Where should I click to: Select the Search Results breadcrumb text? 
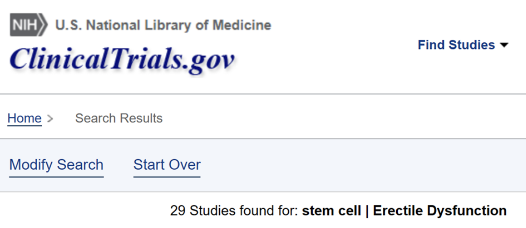[x=119, y=118]
